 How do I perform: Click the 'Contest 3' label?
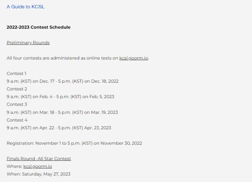17,104
